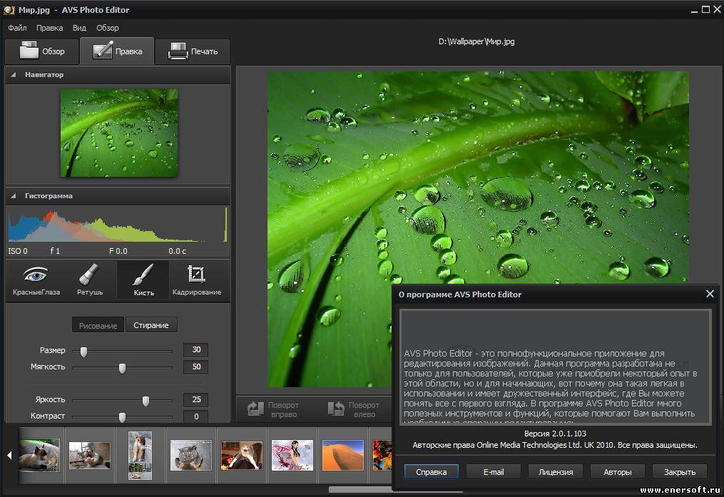Click the Авторы button
724x497 pixels.
click(617, 472)
